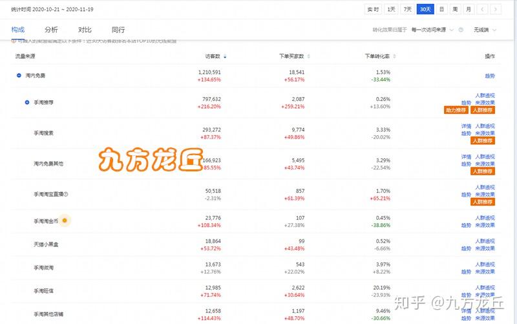Click info icon next to 手淘淘宝直播

tap(66, 194)
